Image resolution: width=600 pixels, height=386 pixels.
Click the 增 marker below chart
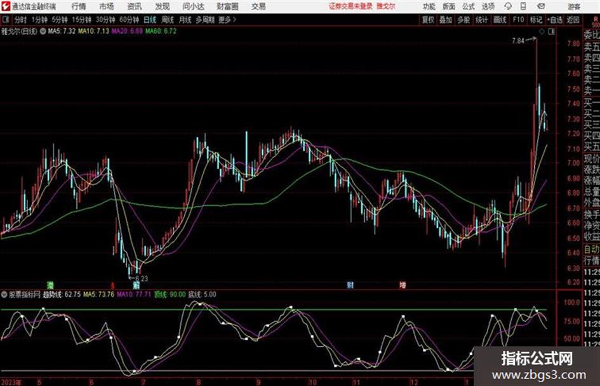(403, 285)
